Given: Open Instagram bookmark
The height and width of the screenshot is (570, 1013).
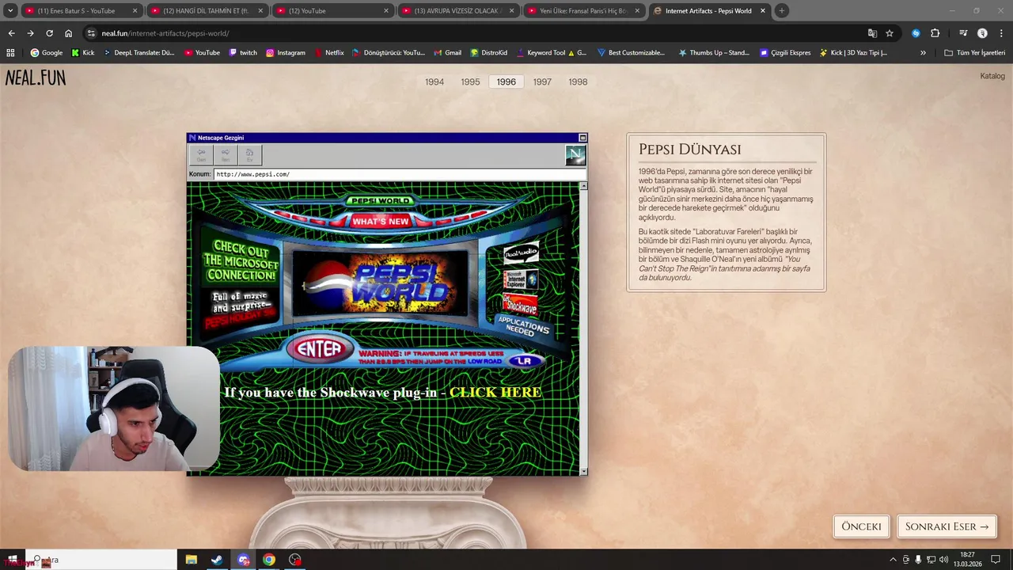Looking at the screenshot, I should tap(285, 53).
